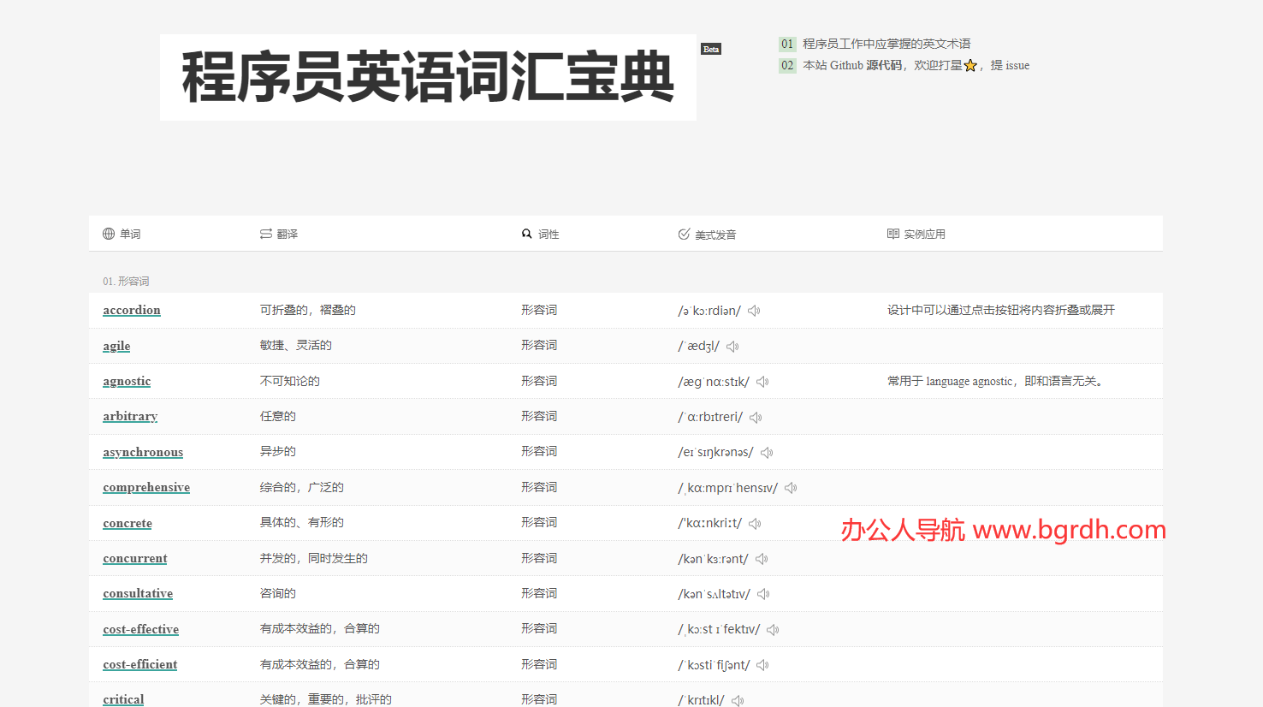The height and width of the screenshot is (707, 1263).
Task: Open the word entry accordion
Action: pos(131,310)
